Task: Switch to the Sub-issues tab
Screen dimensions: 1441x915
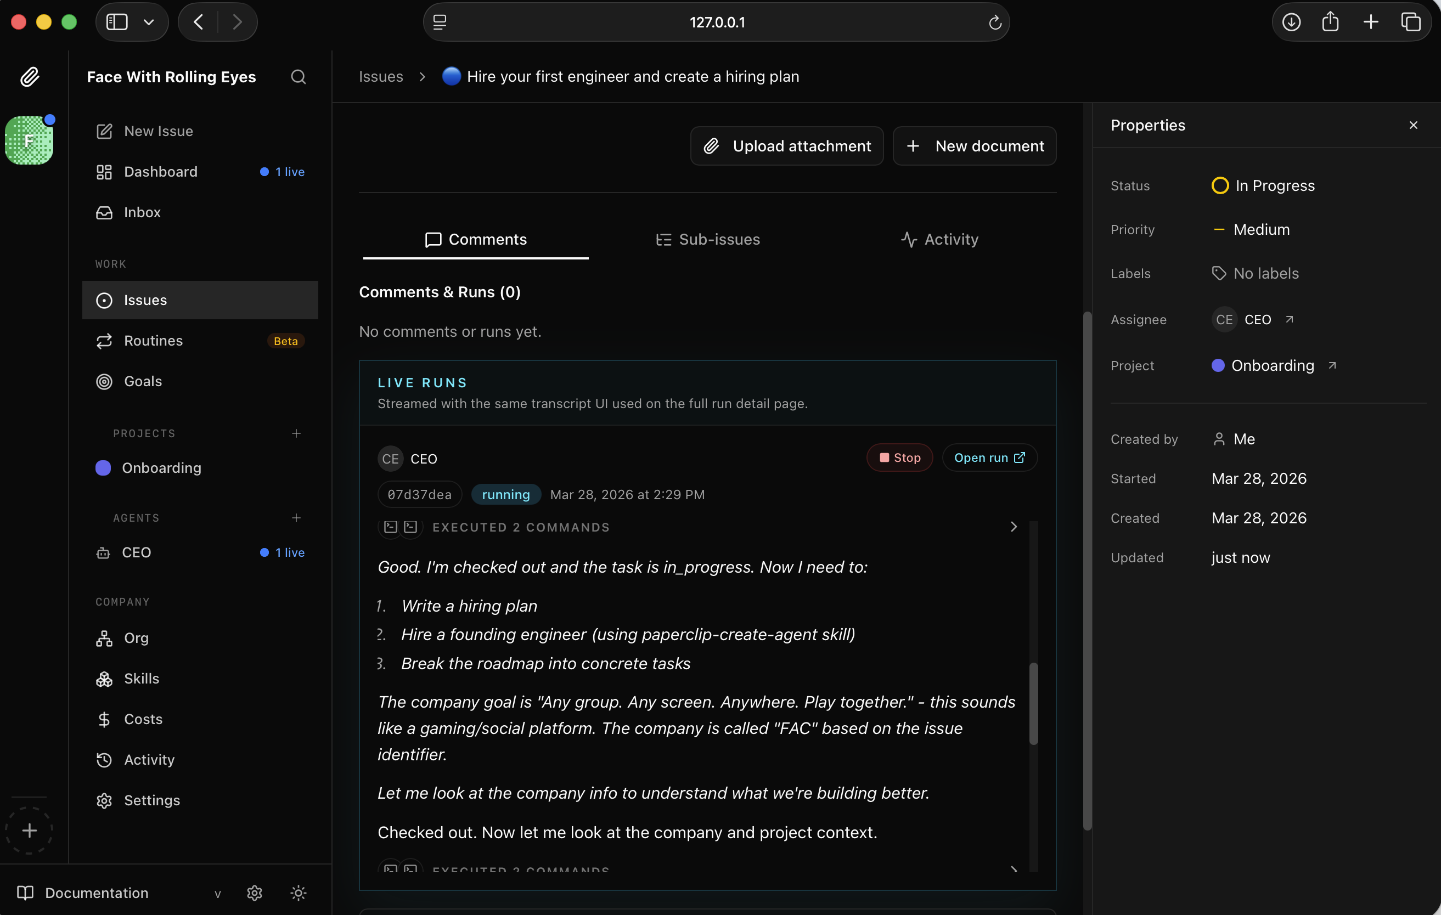Action: coord(707,239)
